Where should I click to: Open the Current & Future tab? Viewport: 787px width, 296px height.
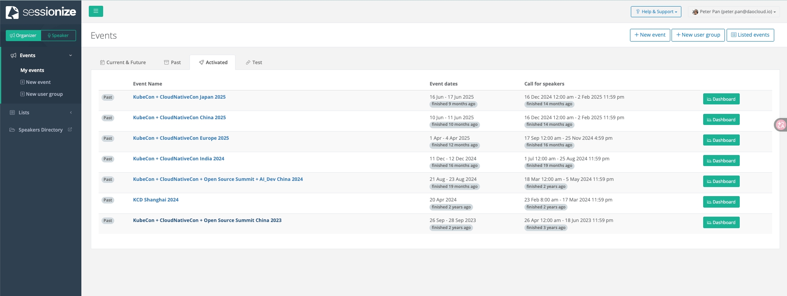click(123, 62)
